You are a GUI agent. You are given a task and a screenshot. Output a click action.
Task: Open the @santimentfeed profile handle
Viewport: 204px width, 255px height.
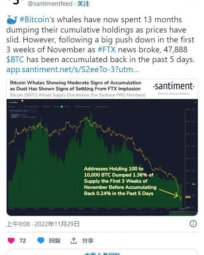pos(50,4)
